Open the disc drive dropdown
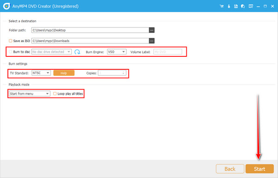This screenshot has height=178, width=278. pos(51,52)
